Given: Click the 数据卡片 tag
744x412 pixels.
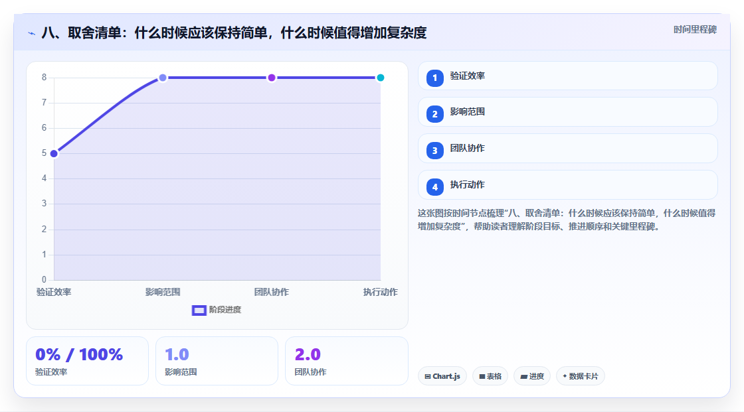Looking at the screenshot, I should tap(581, 376).
